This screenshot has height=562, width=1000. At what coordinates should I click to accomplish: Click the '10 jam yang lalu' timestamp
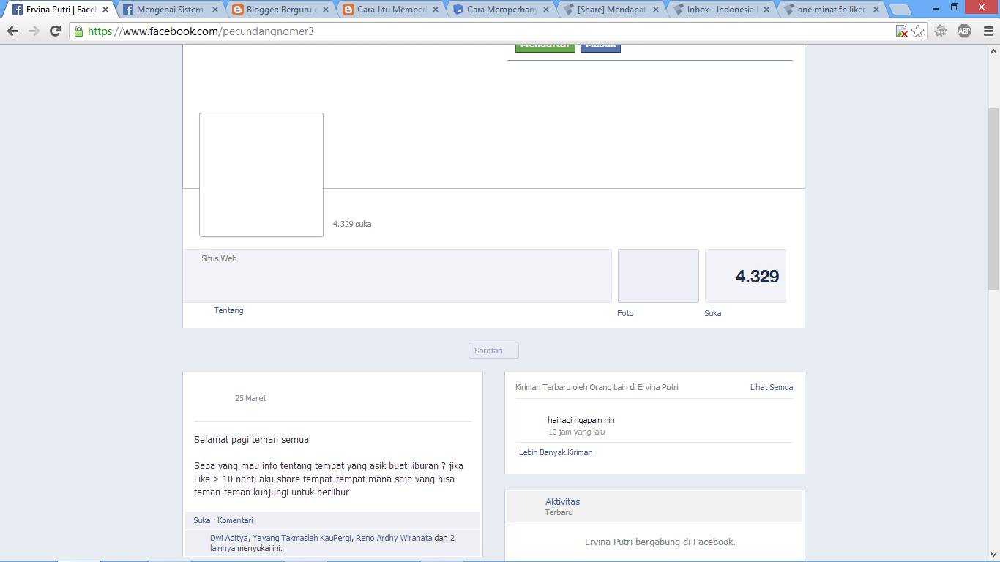click(577, 432)
